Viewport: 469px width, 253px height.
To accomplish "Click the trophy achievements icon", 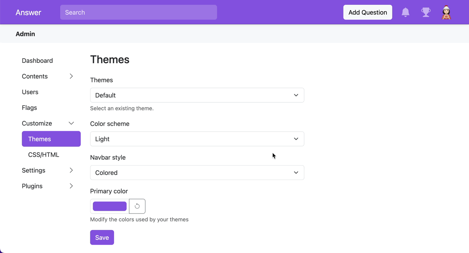I will (426, 12).
